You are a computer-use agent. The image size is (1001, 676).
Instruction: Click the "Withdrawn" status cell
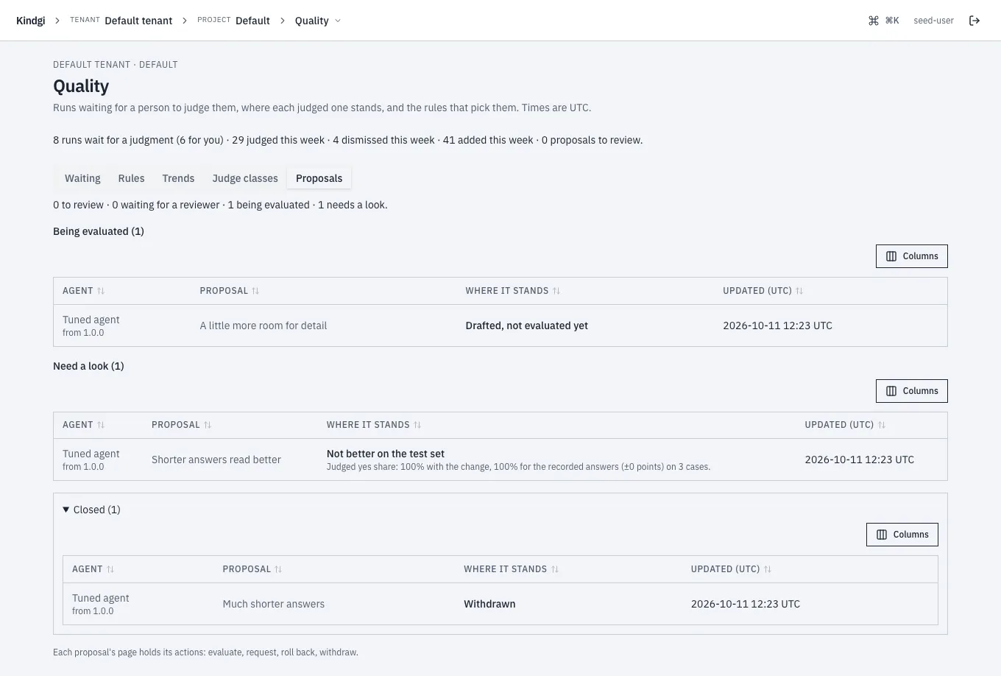pos(489,604)
